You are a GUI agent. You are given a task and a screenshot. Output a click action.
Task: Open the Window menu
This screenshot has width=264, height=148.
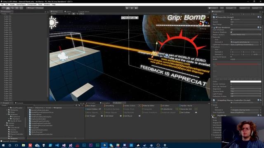coord(47,5)
